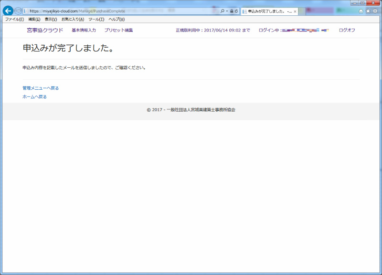Select the 申込みが完了しました browser tab
The image size is (382, 275).
(x=269, y=11)
